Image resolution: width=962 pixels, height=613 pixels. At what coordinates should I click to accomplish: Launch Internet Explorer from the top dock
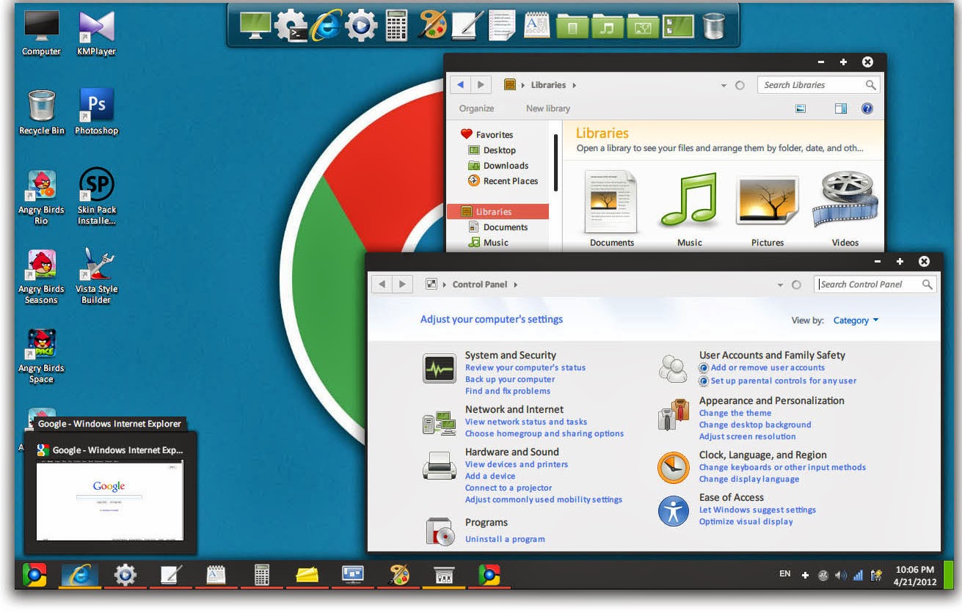click(x=325, y=24)
